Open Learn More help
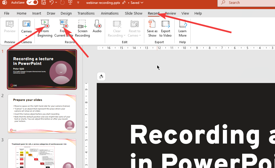 pos(182,29)
